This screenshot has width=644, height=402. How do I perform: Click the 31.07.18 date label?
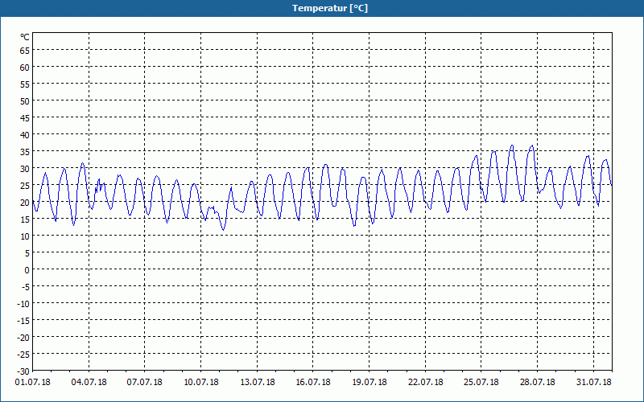594,382
